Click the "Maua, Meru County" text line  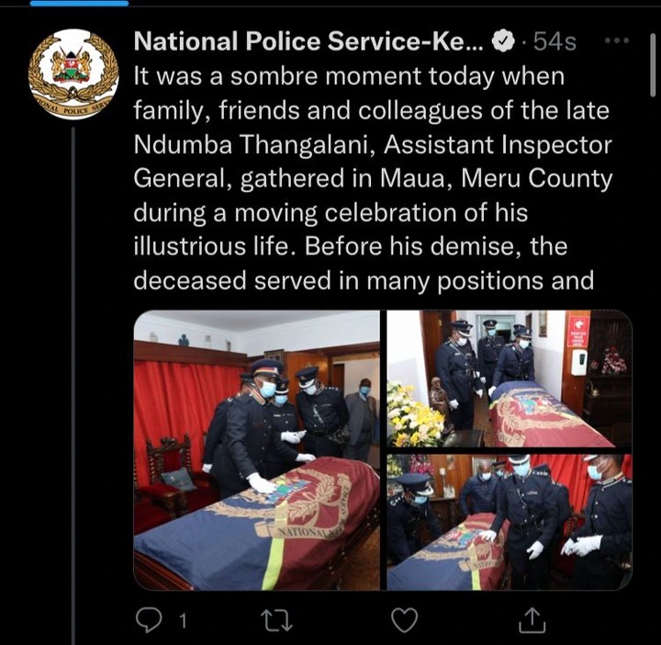[496, 178]
